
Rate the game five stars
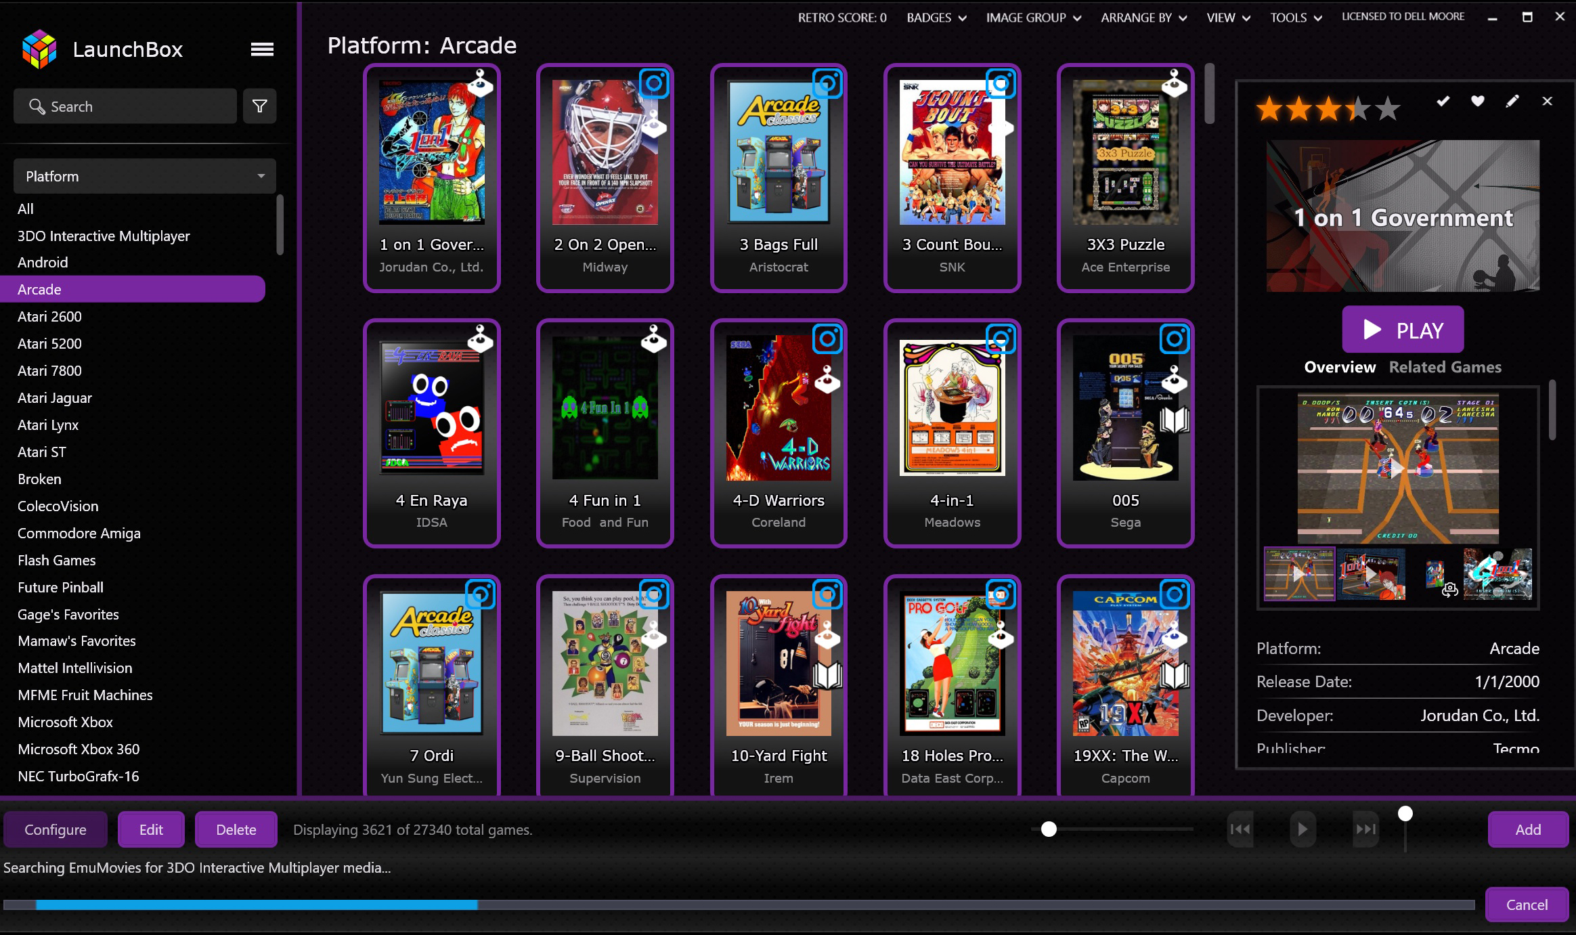(x=1387, y=108)
